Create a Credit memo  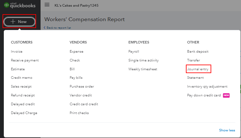point(22,78)
